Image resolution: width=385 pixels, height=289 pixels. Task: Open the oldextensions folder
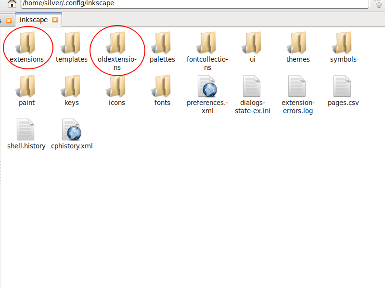pyautogui.click(x=117, y=43)
